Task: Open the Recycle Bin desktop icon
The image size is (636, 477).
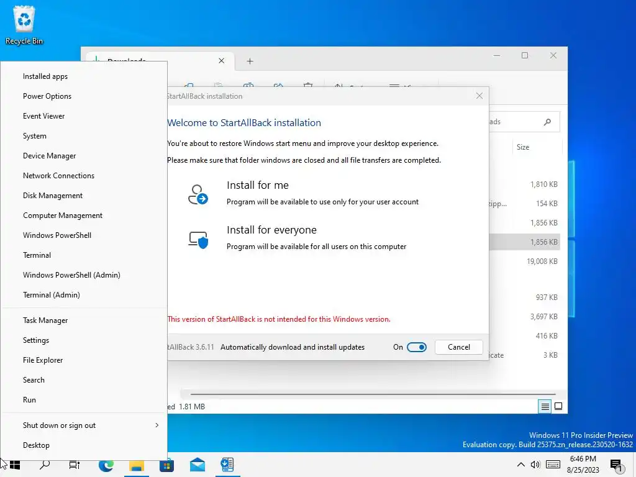Action: (x=24, y=25)
